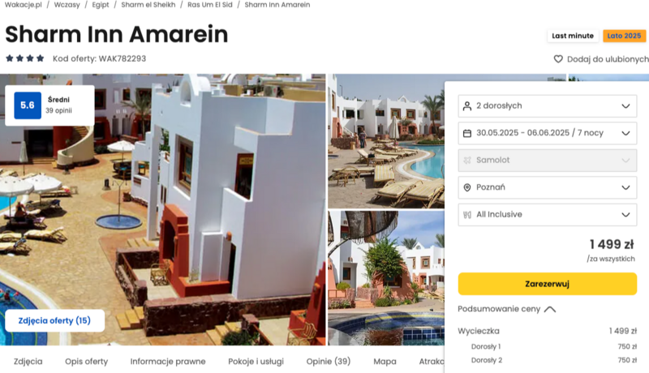The height and width of the screenshot is (373, 649).
Task: Open the 2 dorosłych guests dropdown
Action: coord(547,106)
